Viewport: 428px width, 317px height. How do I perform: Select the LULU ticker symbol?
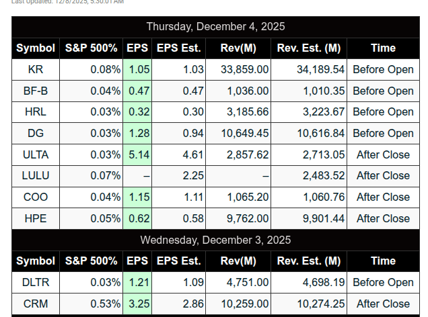pyautogui.click(x=36, y=175)
